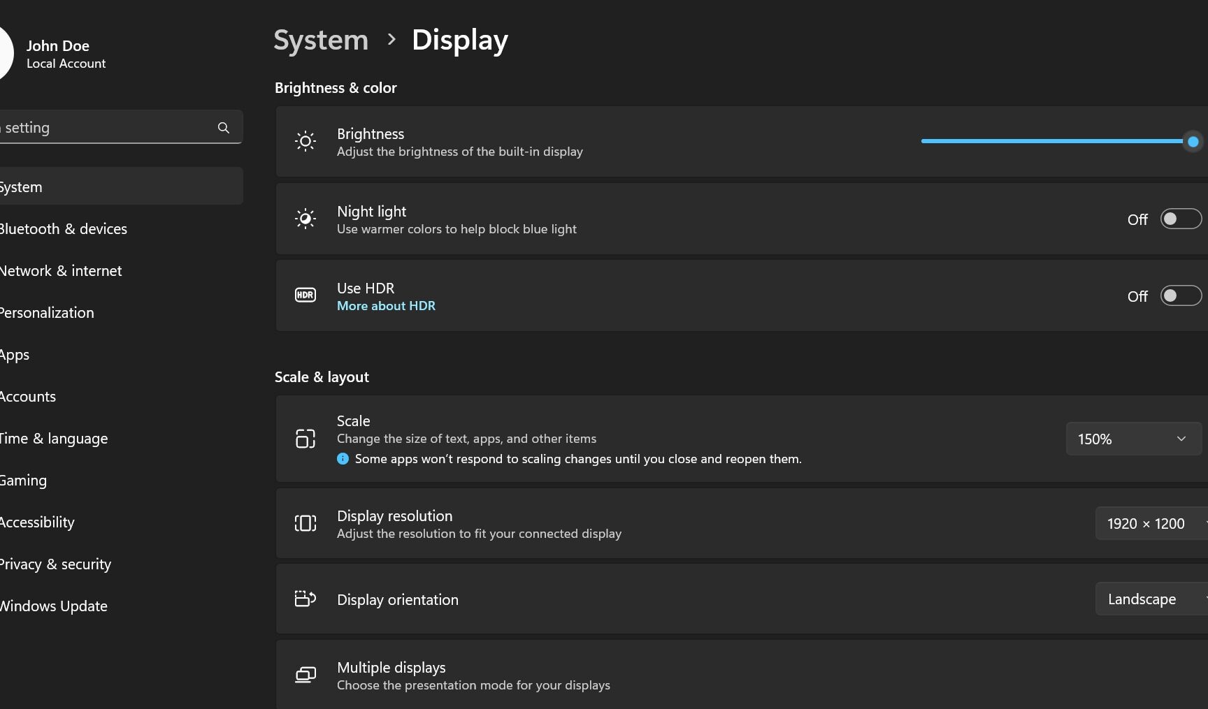Expand the Multiple displays section
Image resolution: width=1208 pixels, height=709 pixels.
click(742, 675)
